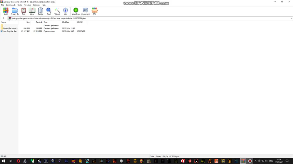Sort files by CRC32 column
Screen dimensions: 293x164
[81, 22]
